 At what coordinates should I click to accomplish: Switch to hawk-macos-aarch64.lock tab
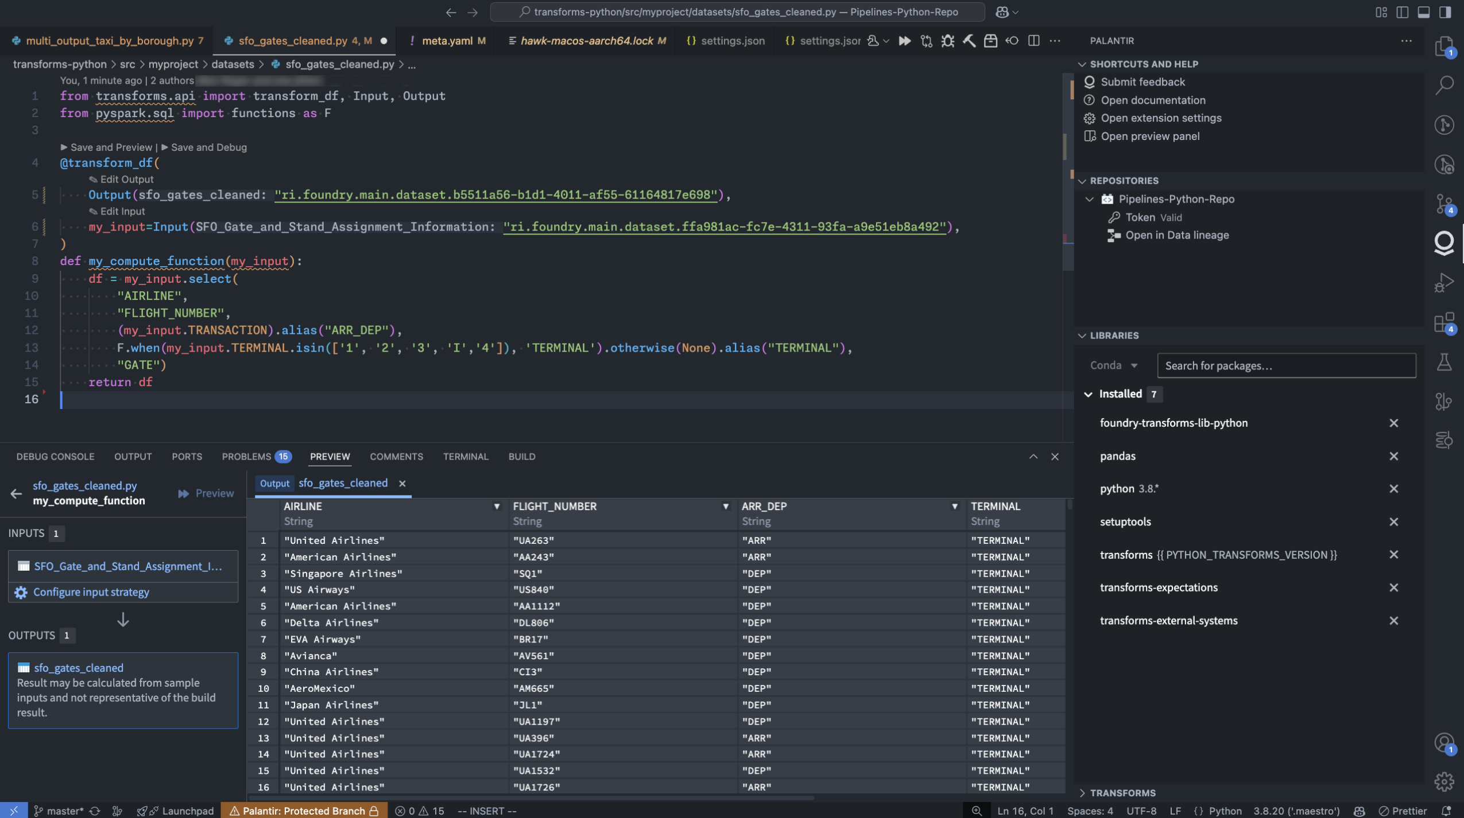coord(586,41)
